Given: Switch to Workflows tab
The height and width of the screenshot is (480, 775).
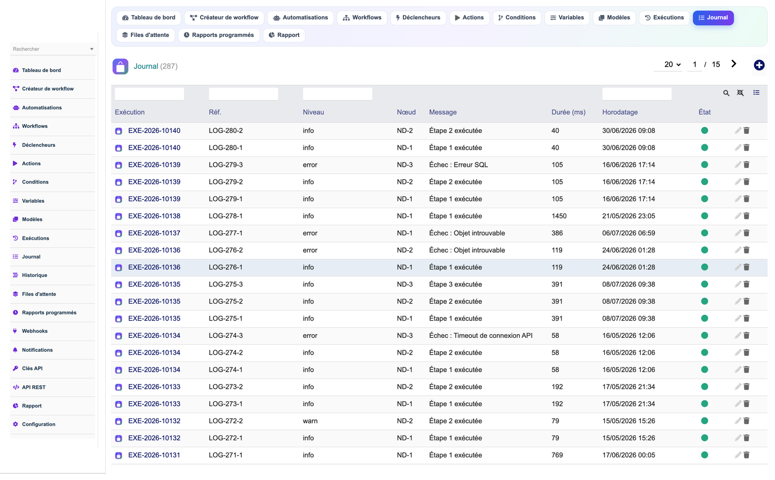Looking at the screenshot, I should (x=362, y=18).
